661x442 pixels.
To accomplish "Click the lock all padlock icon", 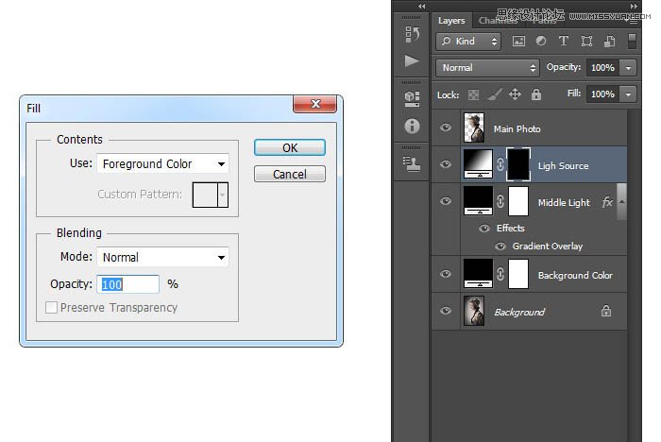I will point(536,94).
